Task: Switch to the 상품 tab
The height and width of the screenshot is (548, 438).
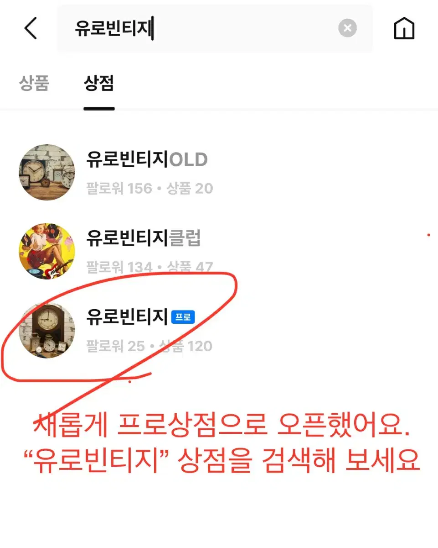Action: point(34,84)
